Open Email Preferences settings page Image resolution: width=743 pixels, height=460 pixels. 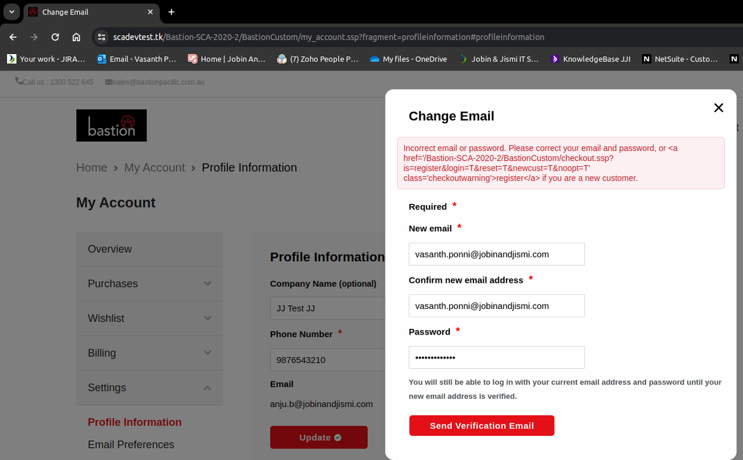pos(131,444)
